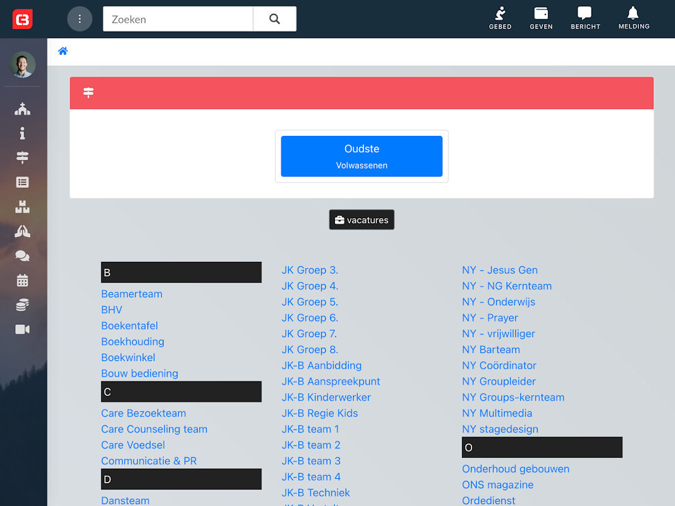Image resolution: width=675 pixels, height=506 pixels.
Task: Open the Bericht message icon
Action: (585, 18)
